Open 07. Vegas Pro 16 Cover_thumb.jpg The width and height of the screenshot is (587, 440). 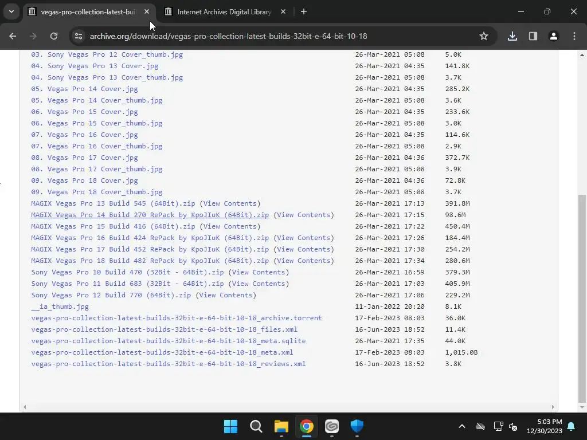coord(96,146)
